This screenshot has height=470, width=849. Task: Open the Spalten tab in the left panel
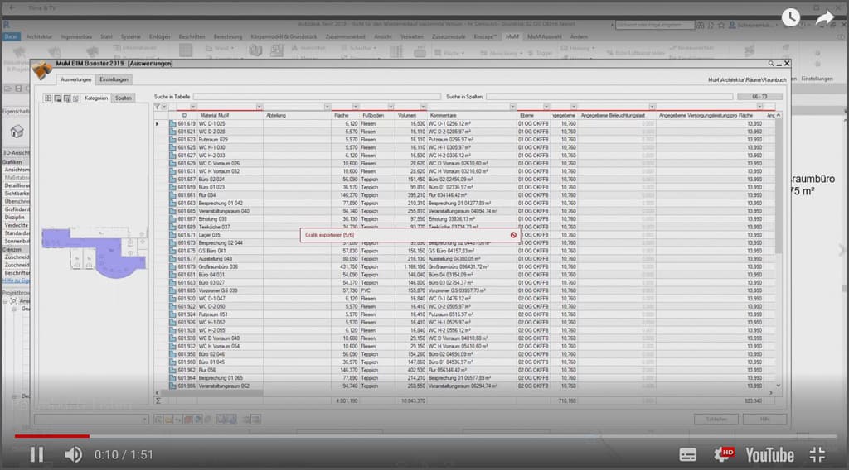123,98
